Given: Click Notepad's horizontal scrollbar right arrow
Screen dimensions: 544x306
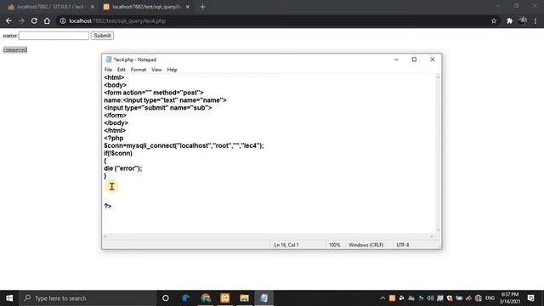Looking at the screenshot, I should click(x=432, y=236).
